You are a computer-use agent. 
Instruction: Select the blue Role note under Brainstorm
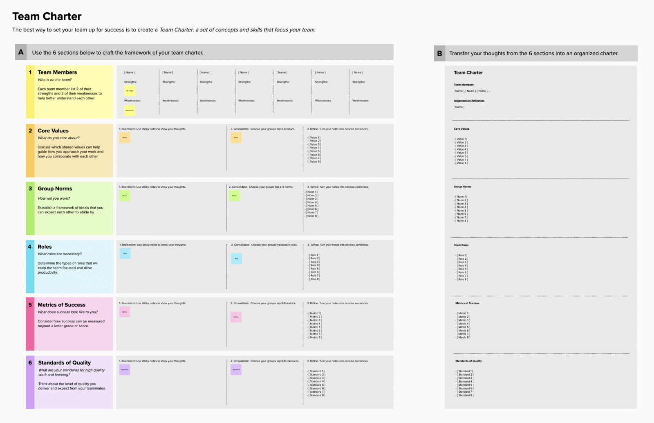click(125, 253)
